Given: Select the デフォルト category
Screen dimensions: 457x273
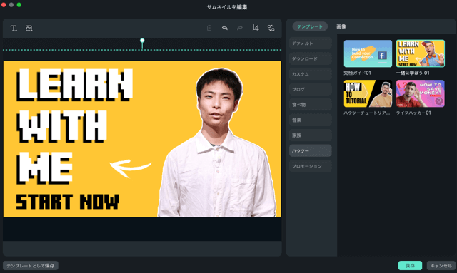Looking at the screenshot, I should [311, 43].
